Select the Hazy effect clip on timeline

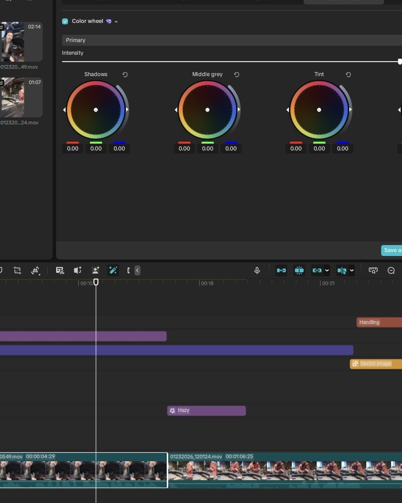pos(207,410)
